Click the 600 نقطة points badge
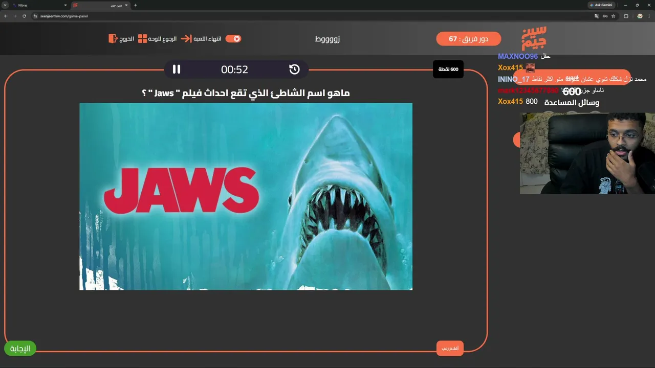This screenshot has width=655, height=368. click(448, 69)
